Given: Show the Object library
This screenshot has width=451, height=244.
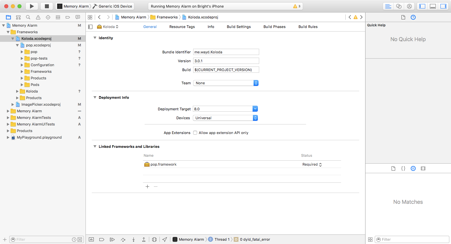Looking at the screenshot, I should pyautogui.click(x=413, y=168).
